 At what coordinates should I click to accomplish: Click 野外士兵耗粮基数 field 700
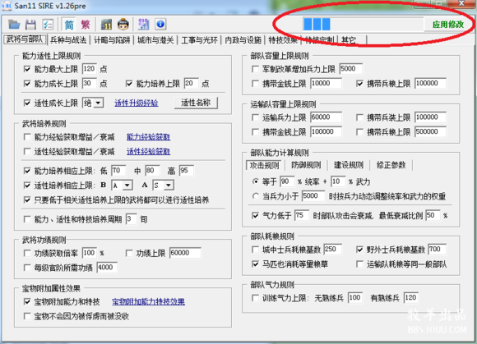click(x=438, y=250)
